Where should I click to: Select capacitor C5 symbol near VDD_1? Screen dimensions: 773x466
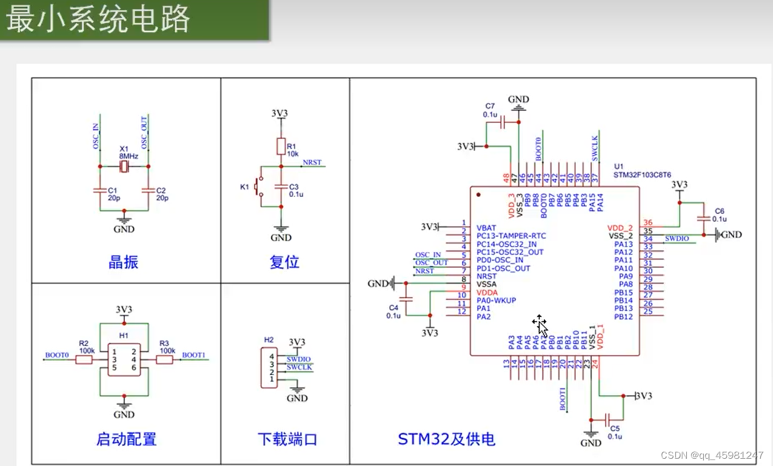tap(607, 419)
